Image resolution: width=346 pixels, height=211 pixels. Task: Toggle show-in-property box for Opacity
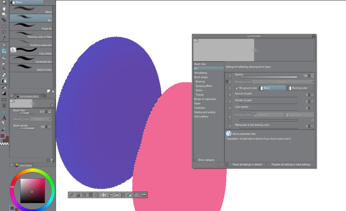tap(227, 76)
